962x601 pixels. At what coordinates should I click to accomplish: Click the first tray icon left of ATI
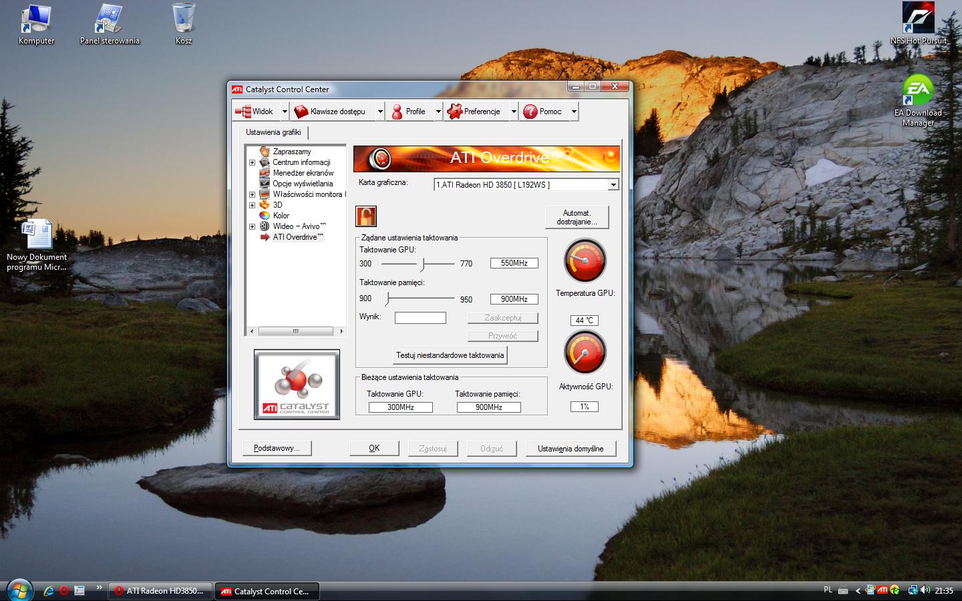point(870,590)
